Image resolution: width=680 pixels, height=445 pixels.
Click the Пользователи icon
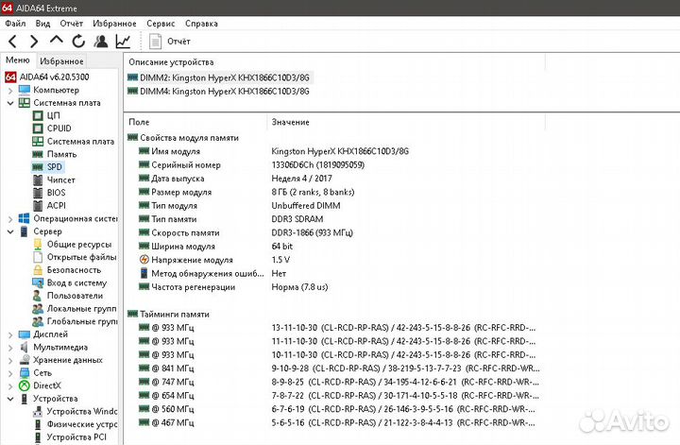point(37,296)
